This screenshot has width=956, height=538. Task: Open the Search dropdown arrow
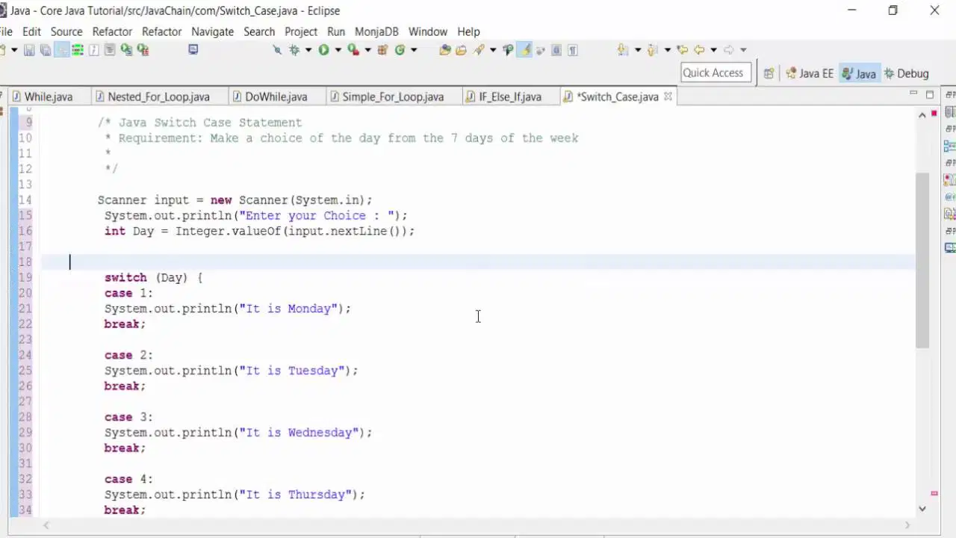pos(493,50)
